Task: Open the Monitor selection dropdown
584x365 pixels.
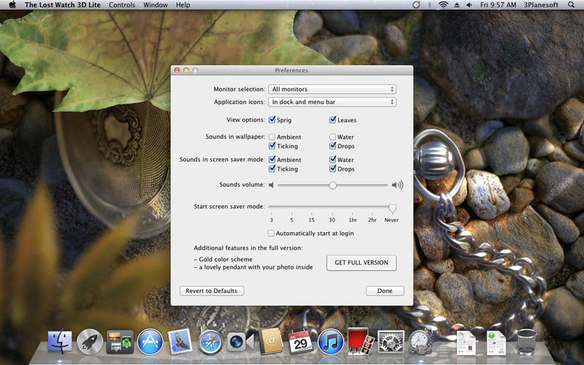Action: click(332, 89)
